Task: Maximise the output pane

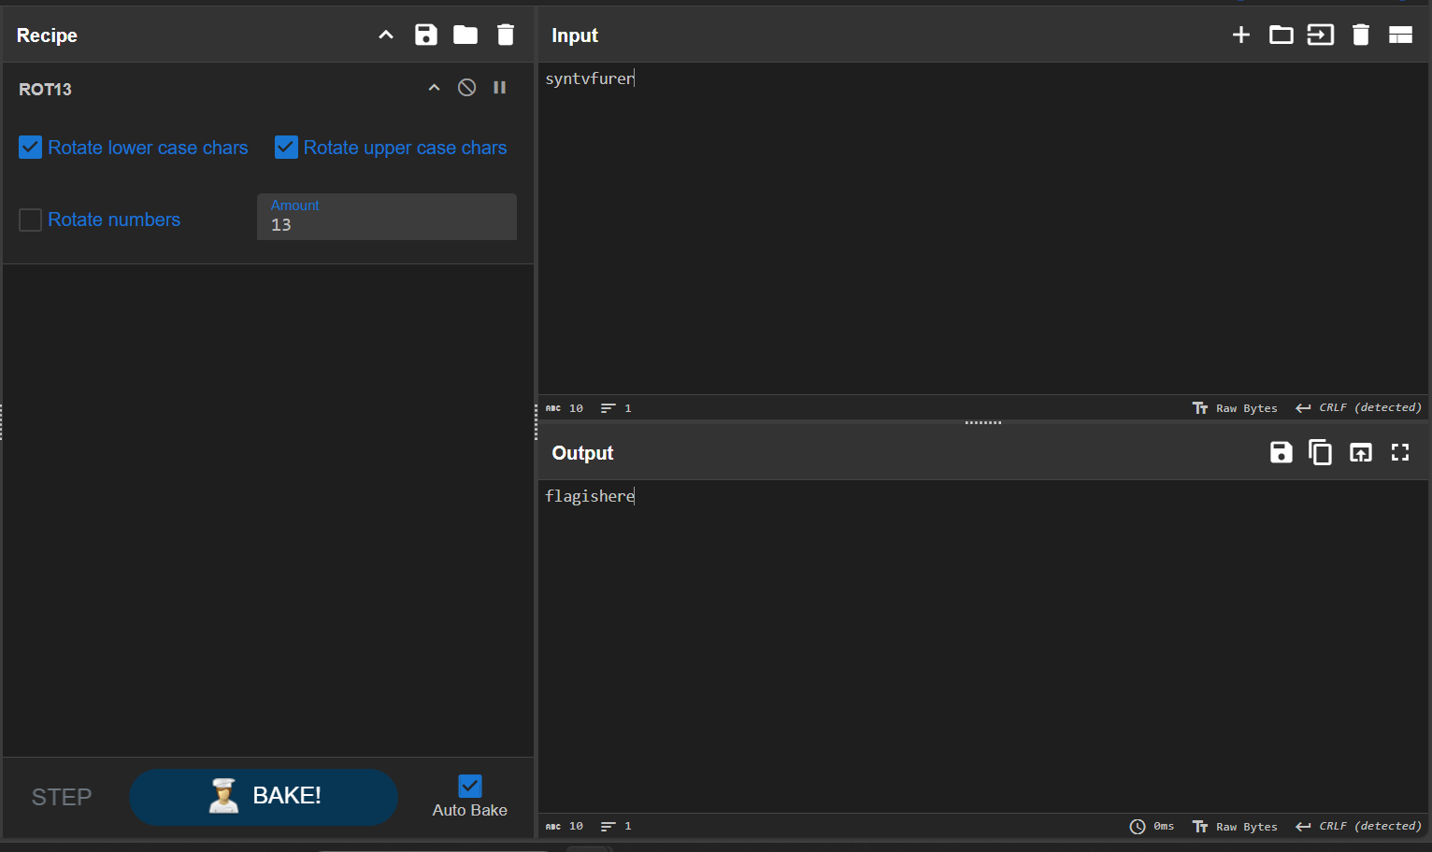Action: pyautogui.click(x=1400, y=453)
